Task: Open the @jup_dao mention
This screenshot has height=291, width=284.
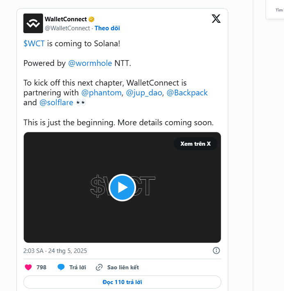Action: (x=144, y=92)
